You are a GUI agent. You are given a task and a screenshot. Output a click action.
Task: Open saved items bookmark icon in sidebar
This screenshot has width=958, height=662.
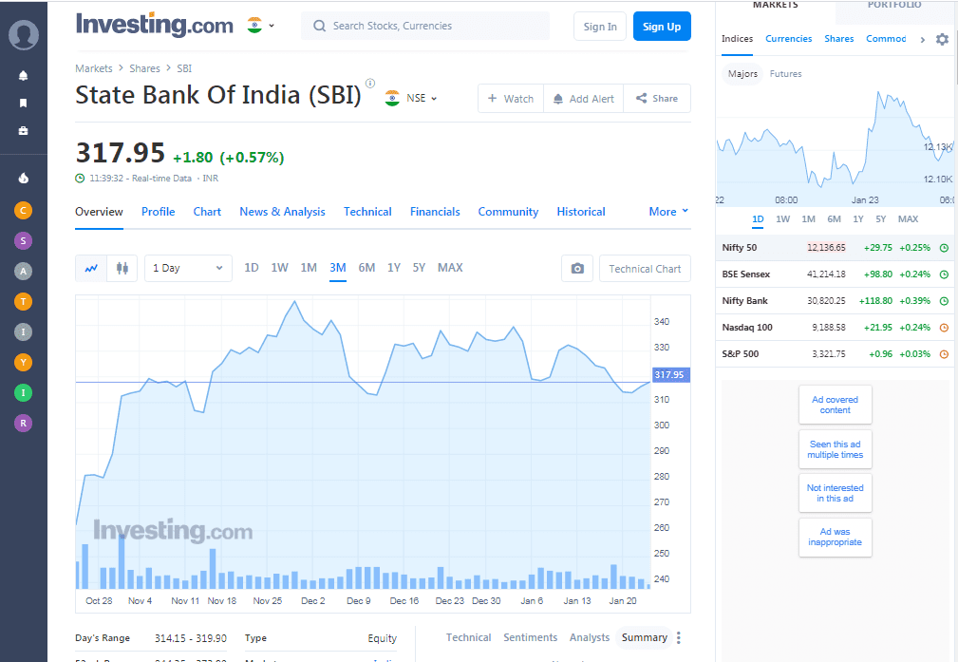pos(23,103)
